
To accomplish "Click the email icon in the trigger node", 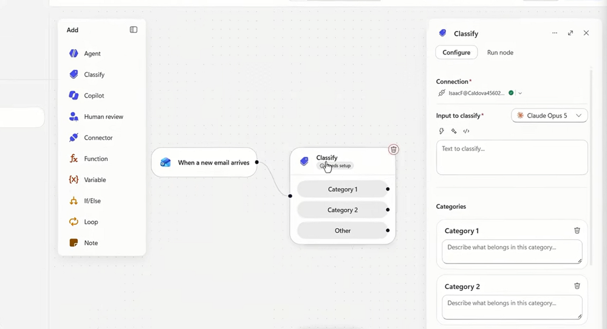I will pyautogui.click(x=165, y=162).
